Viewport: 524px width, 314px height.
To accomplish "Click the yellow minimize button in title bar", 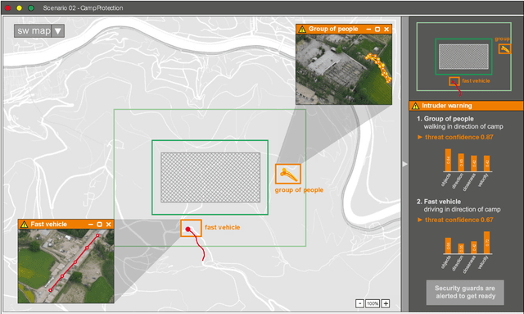I will (20, 7).
